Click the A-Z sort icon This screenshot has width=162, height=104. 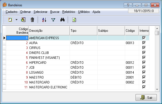[44, 20]
